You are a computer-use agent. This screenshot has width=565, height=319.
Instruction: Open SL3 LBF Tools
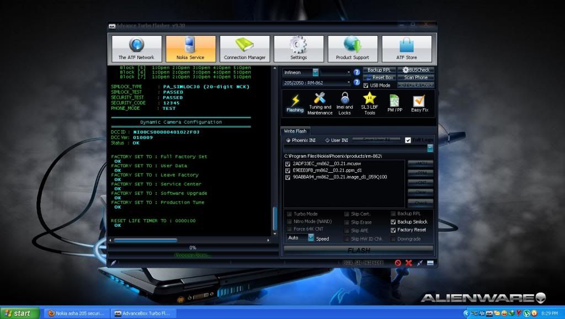point(369,103)
